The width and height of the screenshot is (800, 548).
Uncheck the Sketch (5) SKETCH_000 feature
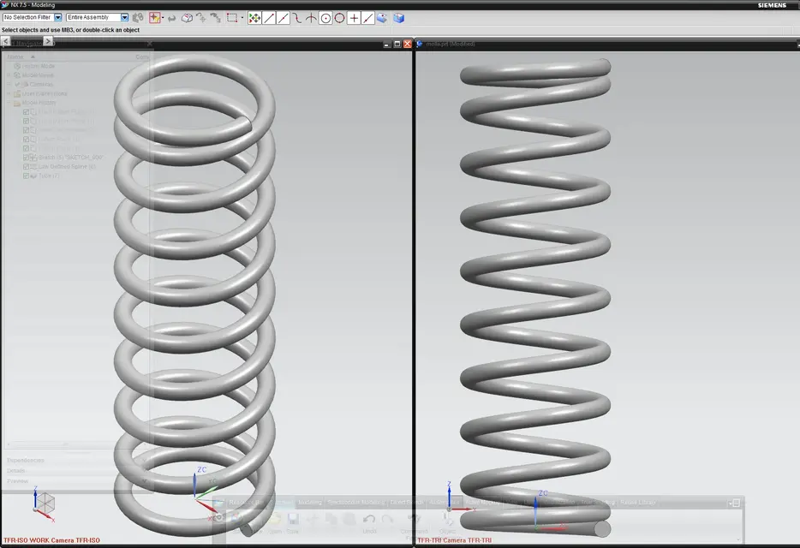pos(26,158)
